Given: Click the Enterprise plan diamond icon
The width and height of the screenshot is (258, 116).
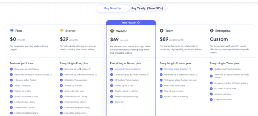Looking at the screenshot, I should tap(212, 31).
